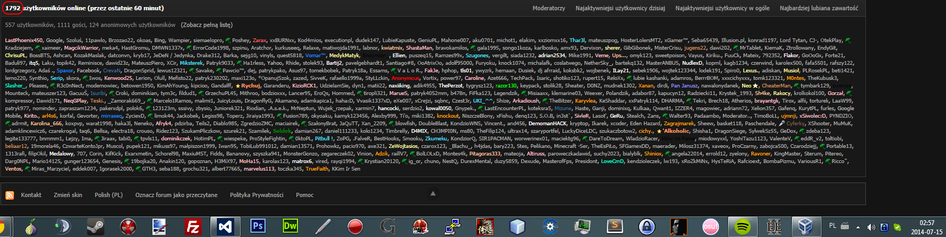Open the Polish (PL) language chooser
The height and width of the screenshot is (237, 946).
[109, 195]
